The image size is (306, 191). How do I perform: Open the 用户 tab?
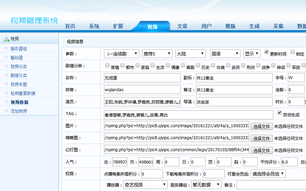tap(206, 26)
